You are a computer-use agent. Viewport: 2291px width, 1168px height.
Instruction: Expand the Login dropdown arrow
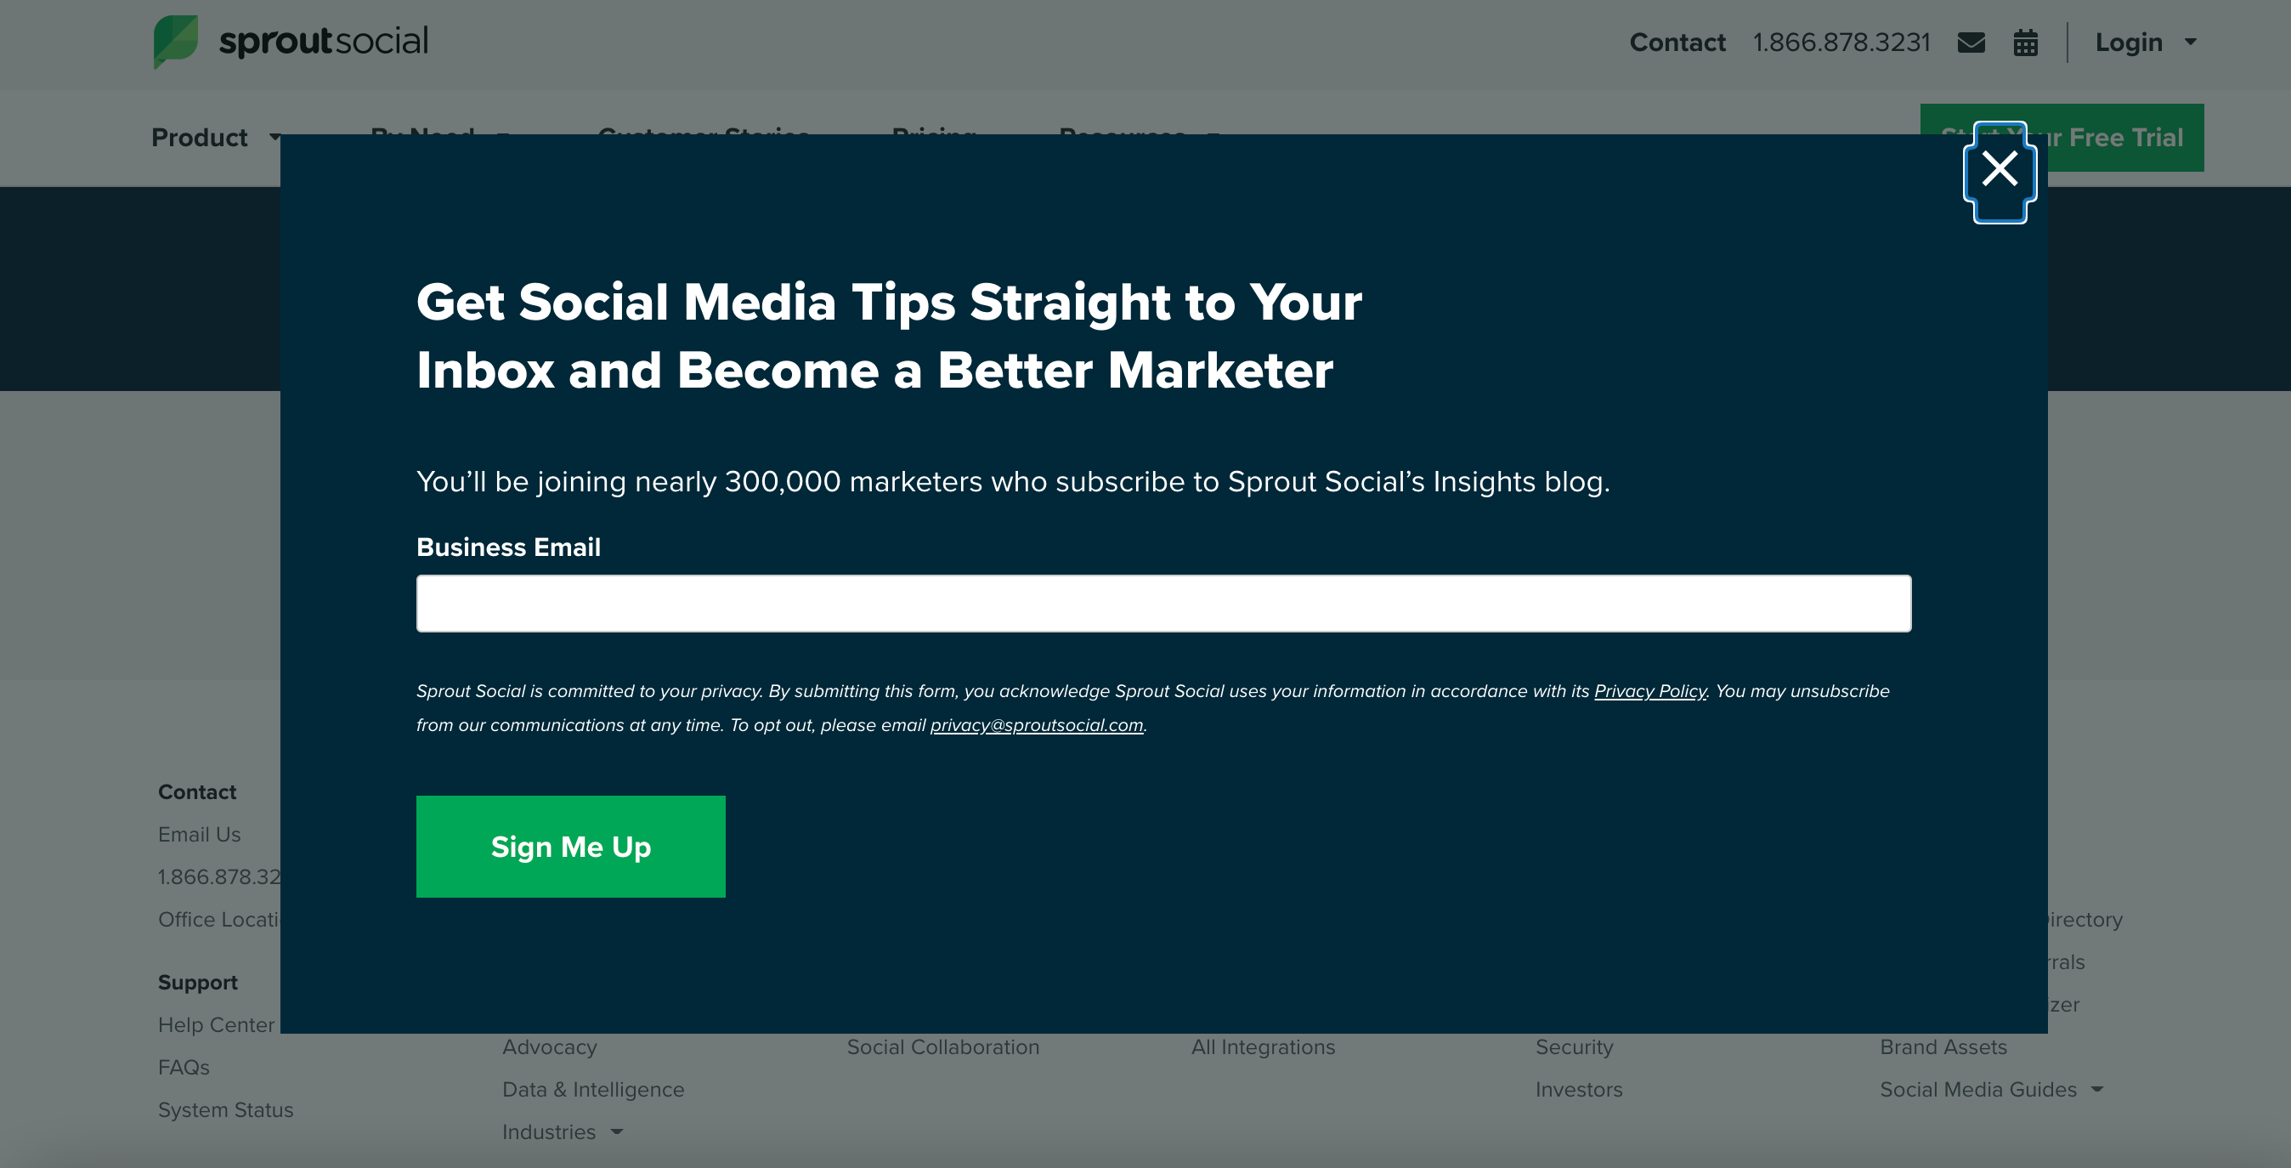tap(2191, 42)
